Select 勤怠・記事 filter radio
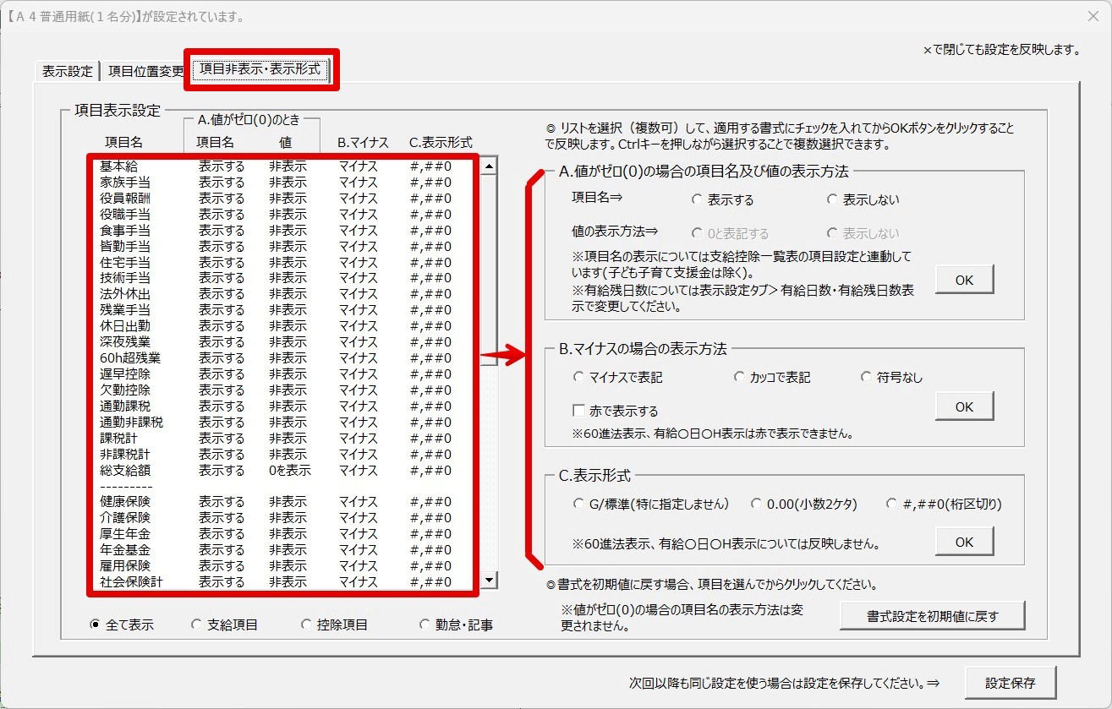The width and height of the screenshot is (1112, 709). [x=456, y=625]
